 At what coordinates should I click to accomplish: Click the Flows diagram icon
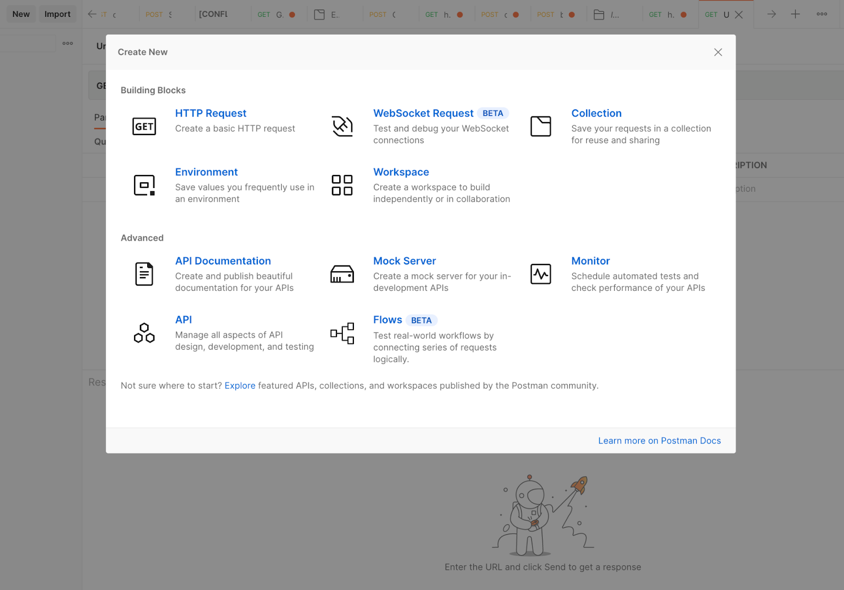342,333
